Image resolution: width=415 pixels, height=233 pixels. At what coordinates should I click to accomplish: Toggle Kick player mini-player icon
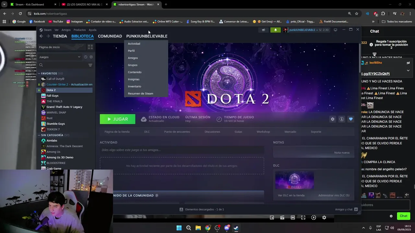(272, 217)
